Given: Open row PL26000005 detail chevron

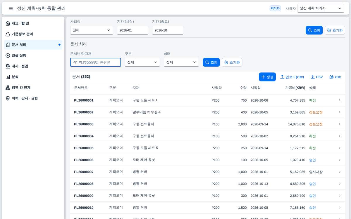Looking at the screenshot, I should coord(340,148).
